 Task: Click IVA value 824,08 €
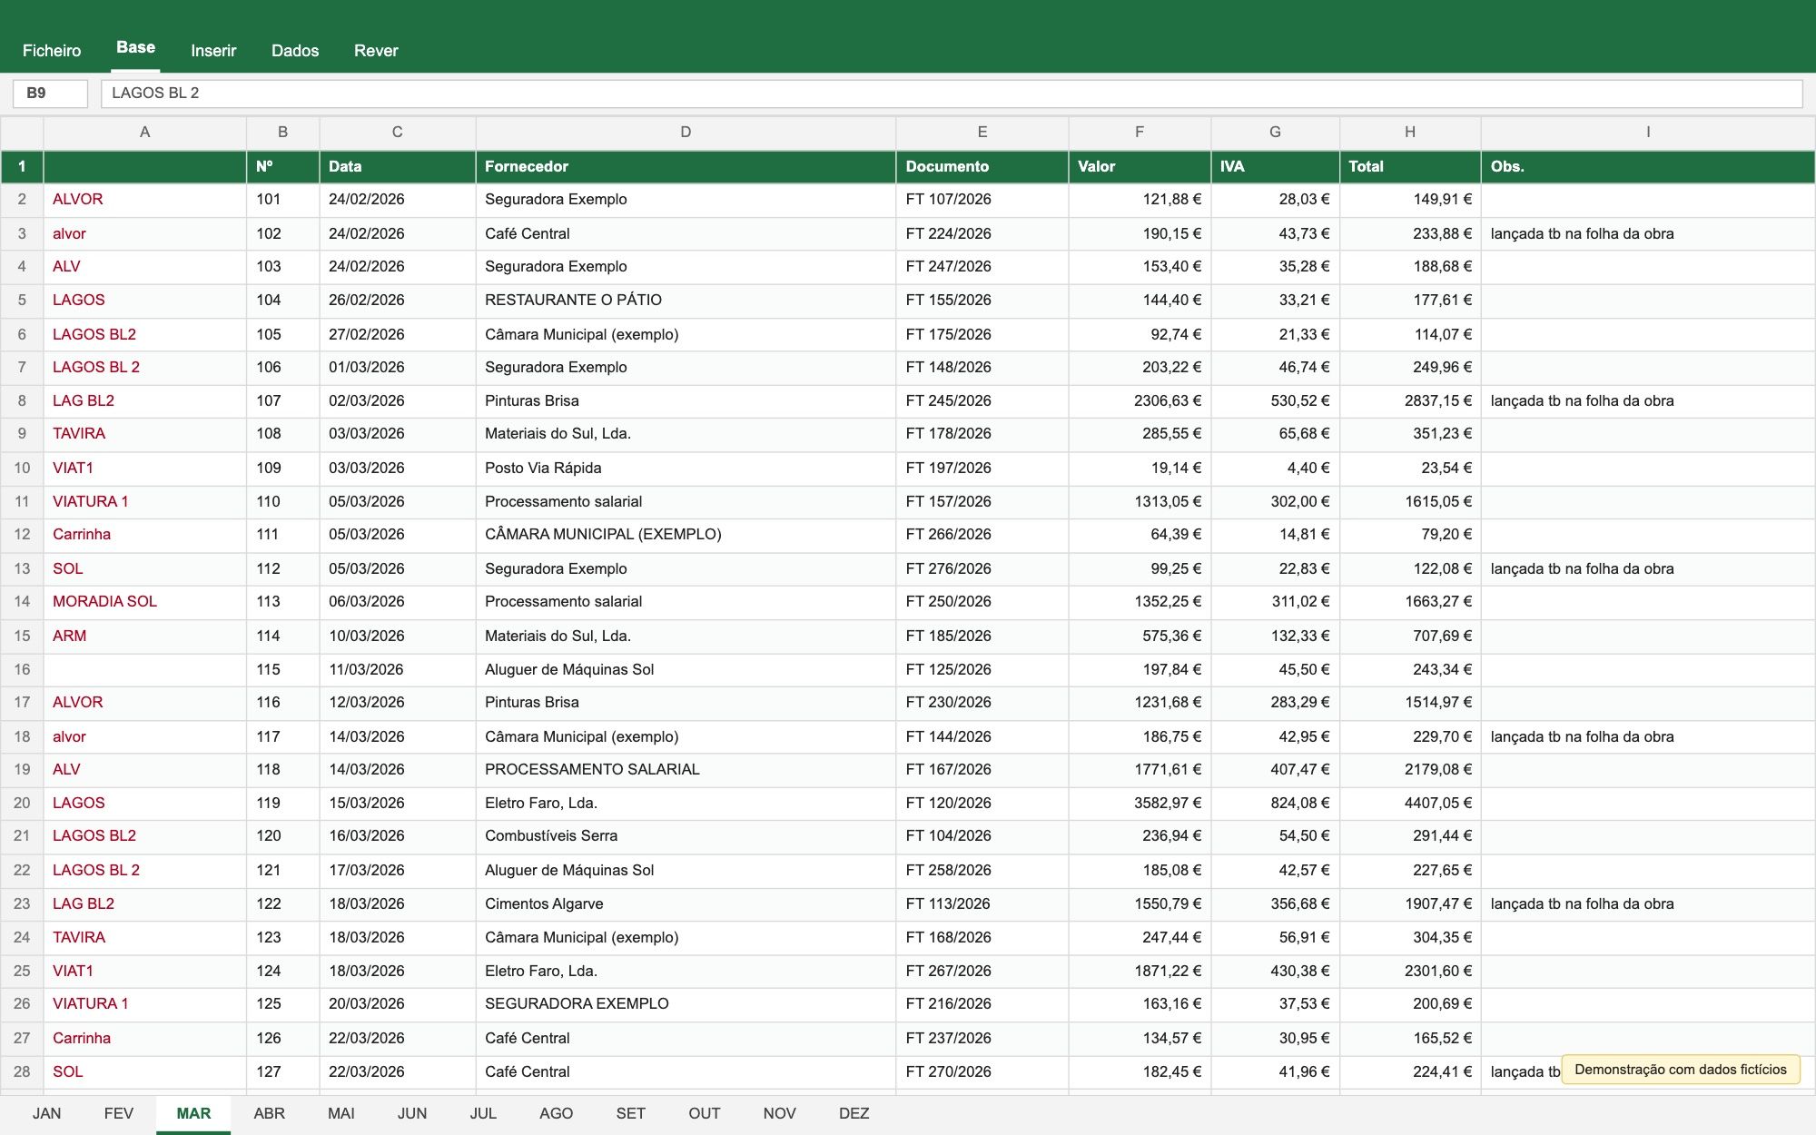click(1275, 803)
